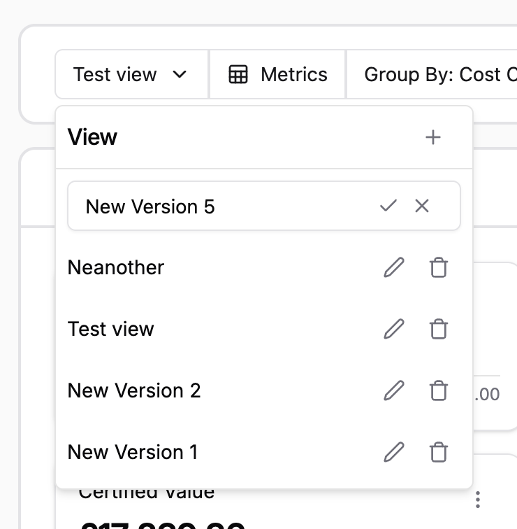Delete the New Version 2 view
The image size is (517, 529).
(439, 390)
